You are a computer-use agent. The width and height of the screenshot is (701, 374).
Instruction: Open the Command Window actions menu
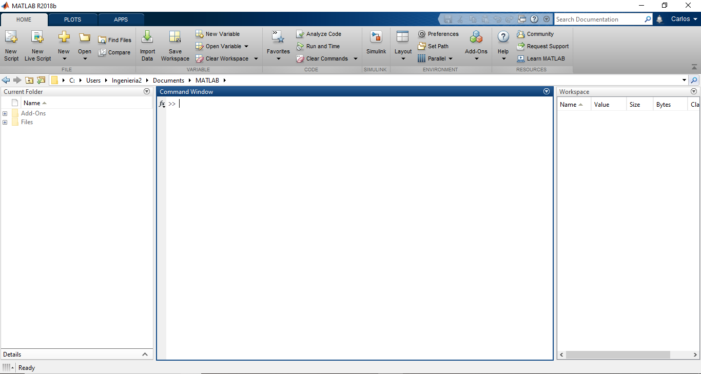click(x=547, y=91)
